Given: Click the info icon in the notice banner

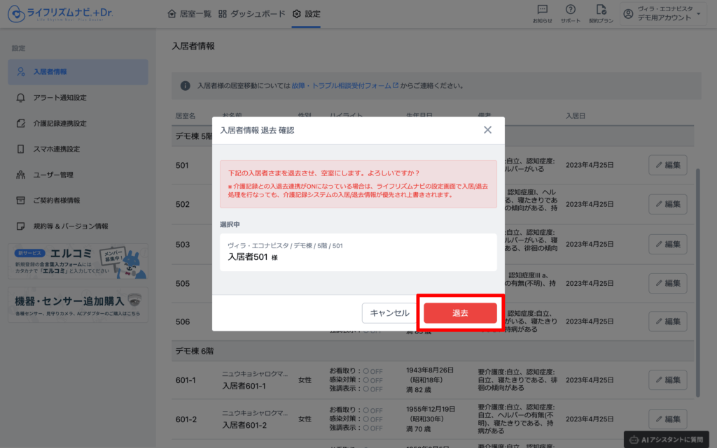Looking at the screenshot, I should (186, 86).
